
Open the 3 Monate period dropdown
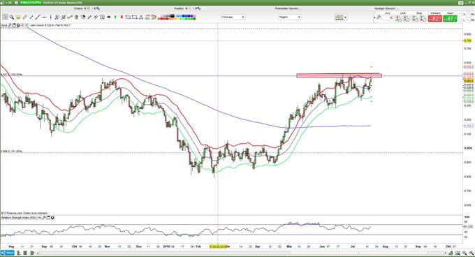233,17
